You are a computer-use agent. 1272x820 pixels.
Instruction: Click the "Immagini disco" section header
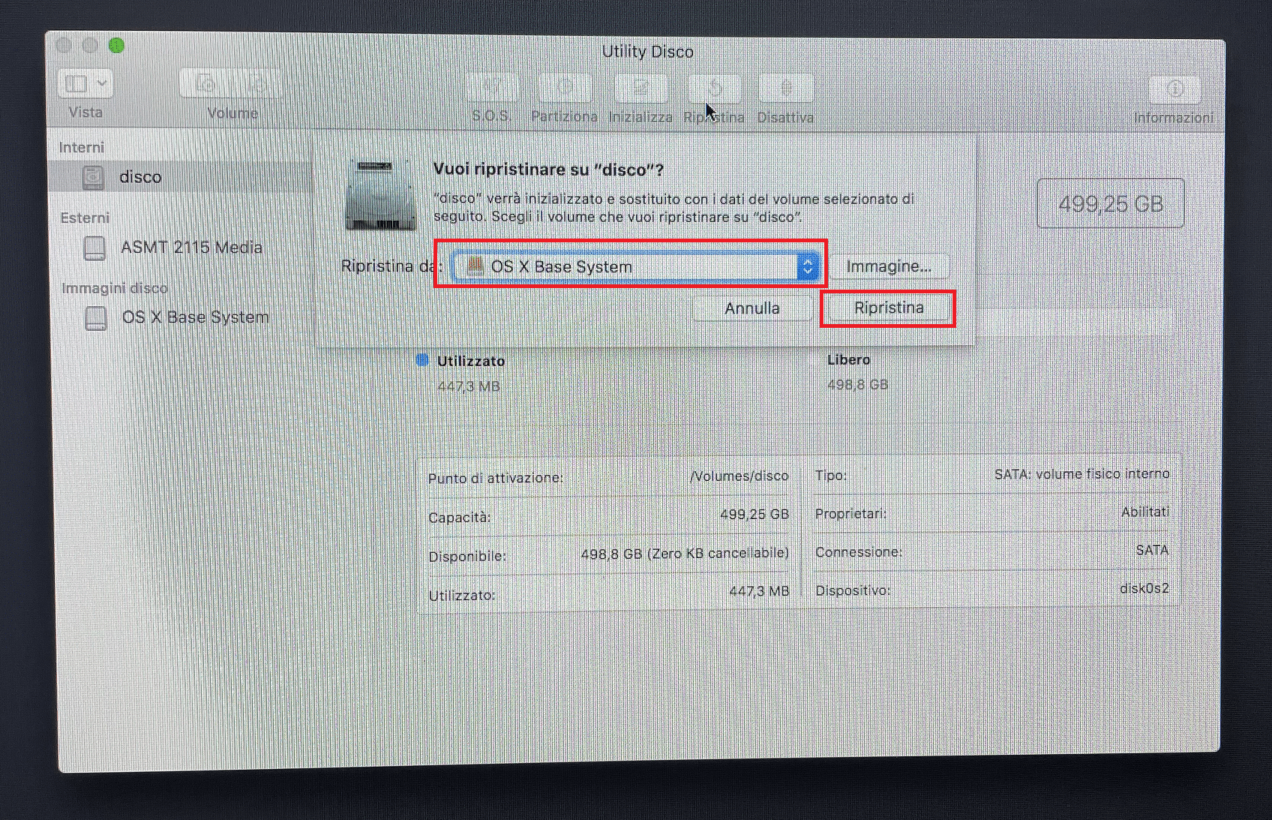(x=115, y=289)
